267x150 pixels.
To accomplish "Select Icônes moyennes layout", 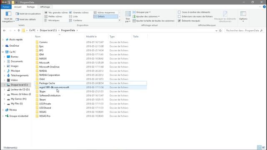I will point(104,12).
